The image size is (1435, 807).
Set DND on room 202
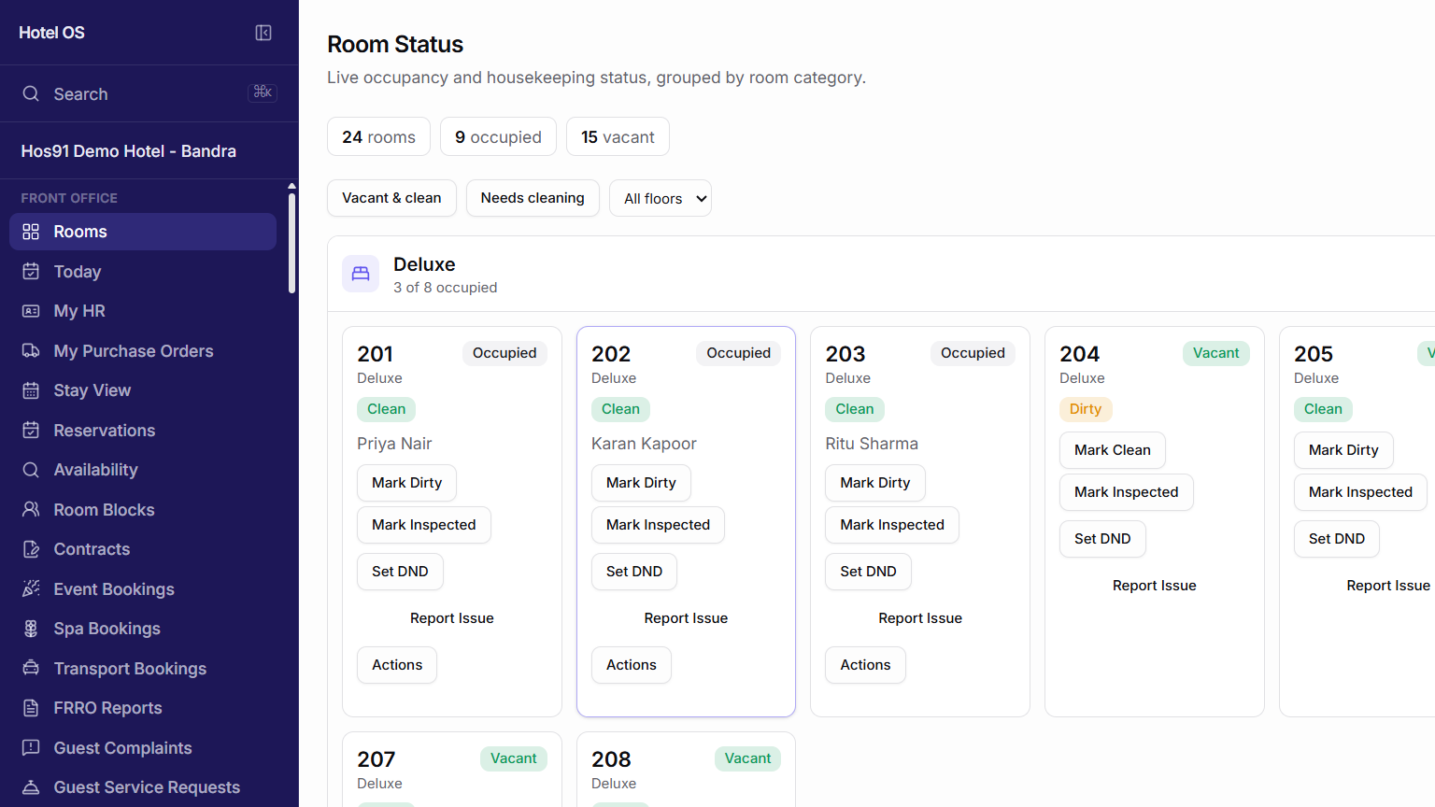tap(634, 572)
